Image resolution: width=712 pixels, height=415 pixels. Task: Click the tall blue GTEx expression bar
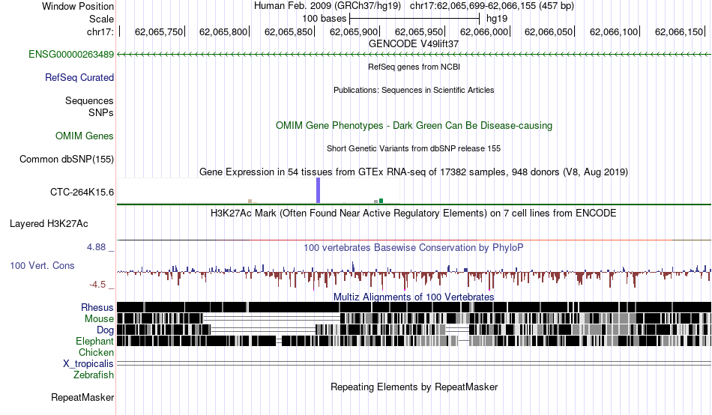[x=319, y=191]
